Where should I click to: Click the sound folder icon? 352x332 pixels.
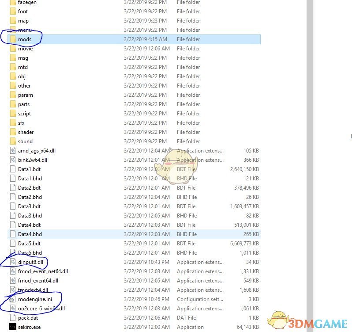13,141
